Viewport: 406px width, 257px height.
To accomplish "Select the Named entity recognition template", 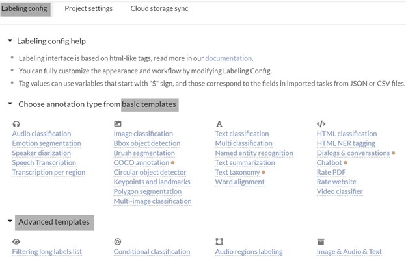I will point(254,153).
